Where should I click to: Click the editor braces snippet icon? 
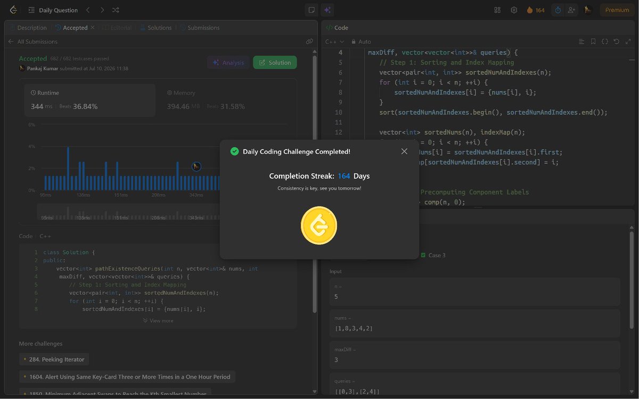click(605, 41)
